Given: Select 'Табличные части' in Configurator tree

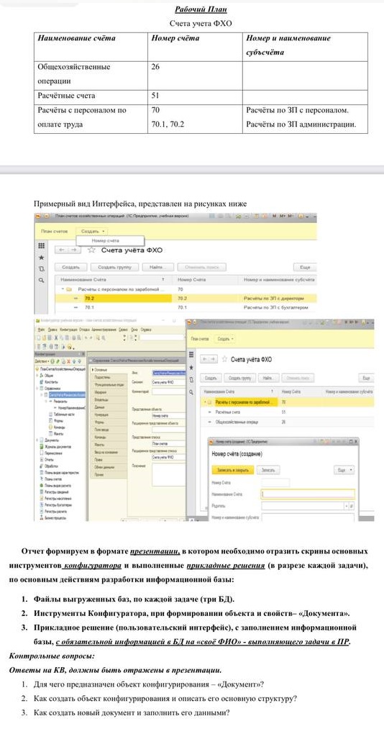Looking at the screenshot, I should point(63,415).
